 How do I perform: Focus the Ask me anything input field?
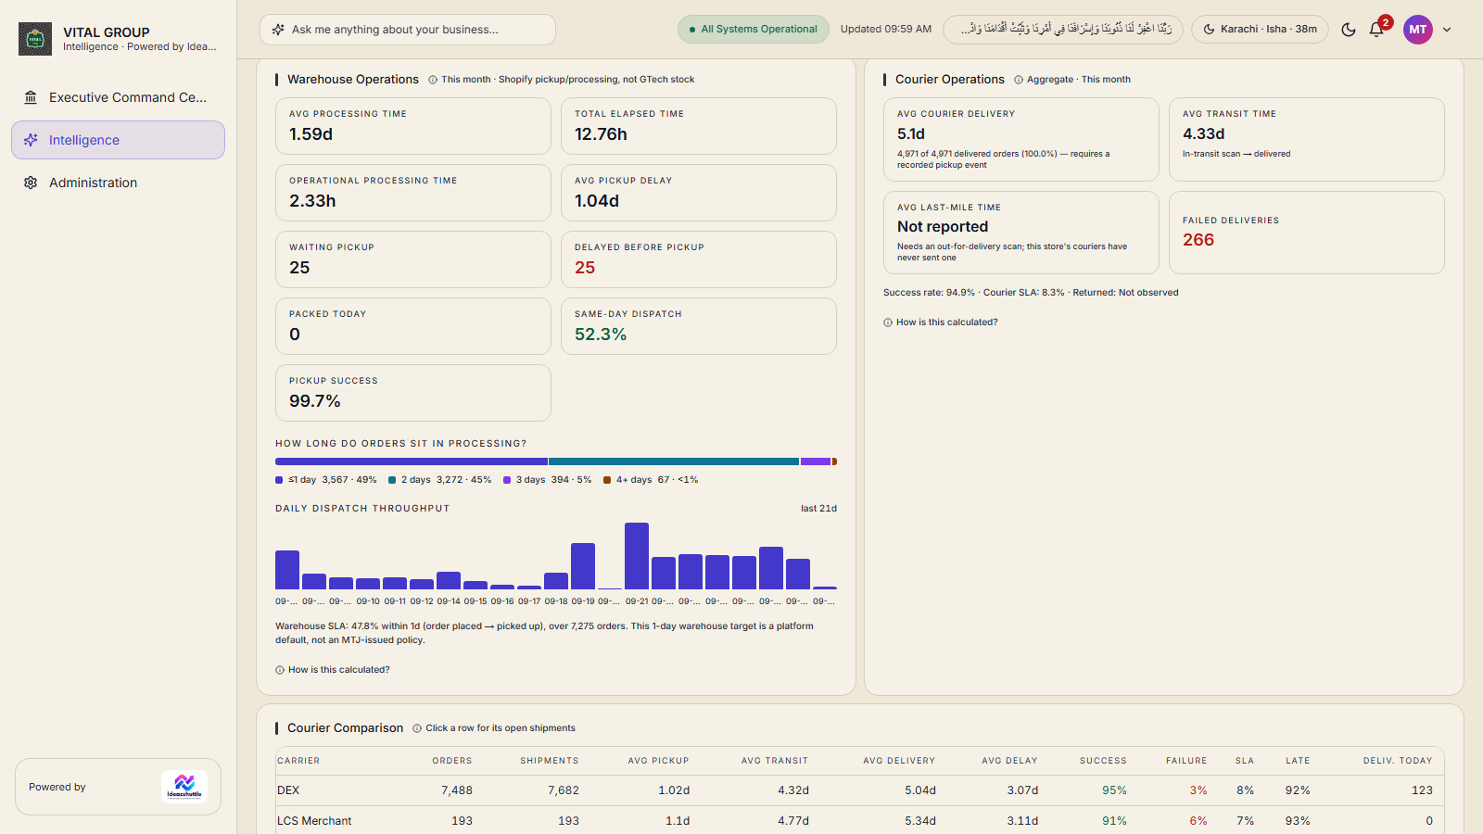(x=408, y=30)
